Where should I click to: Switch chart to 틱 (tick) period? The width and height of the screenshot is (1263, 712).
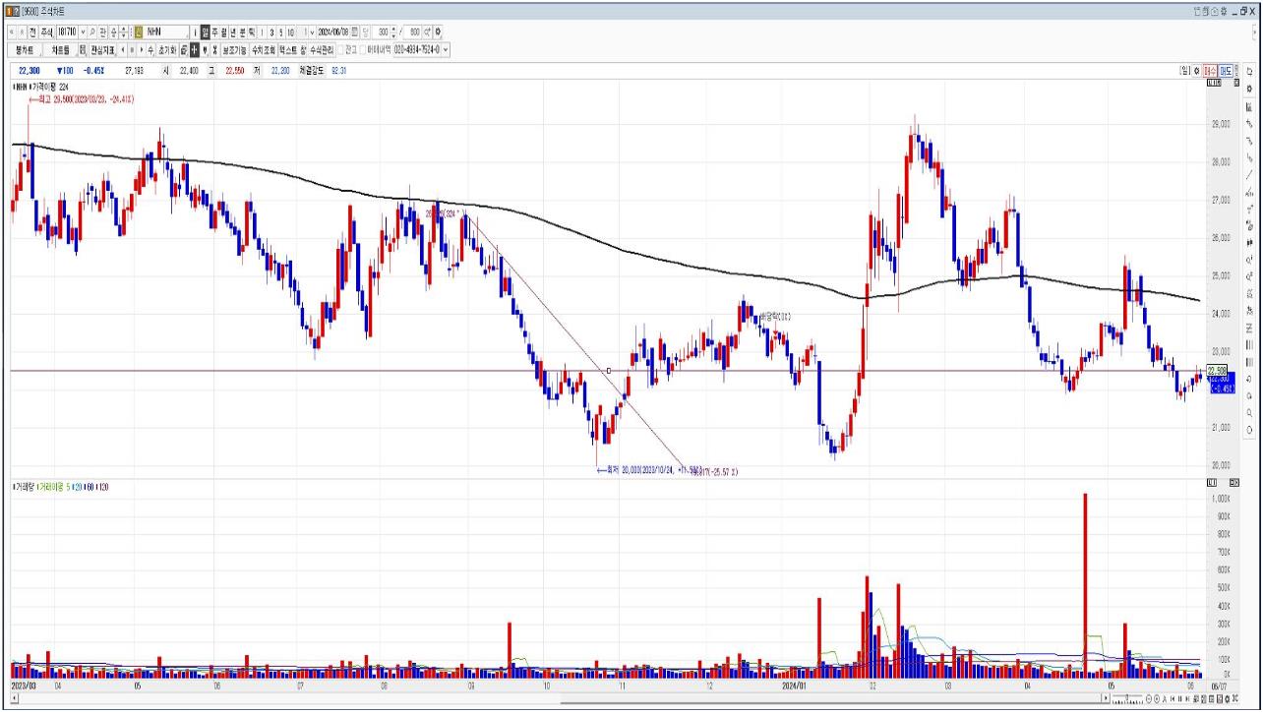pos(251,32)
